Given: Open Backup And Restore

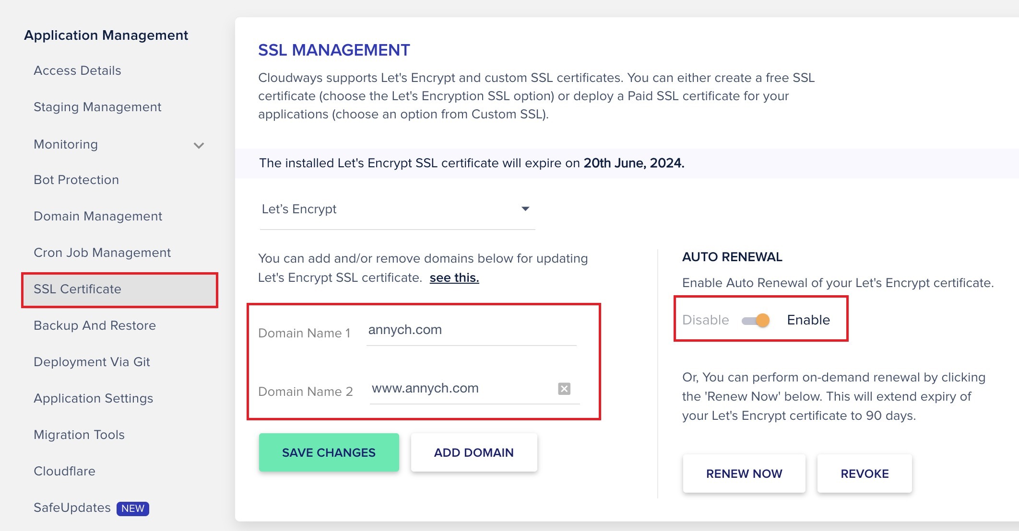Looking at the screenshot, I should point(95,325).
